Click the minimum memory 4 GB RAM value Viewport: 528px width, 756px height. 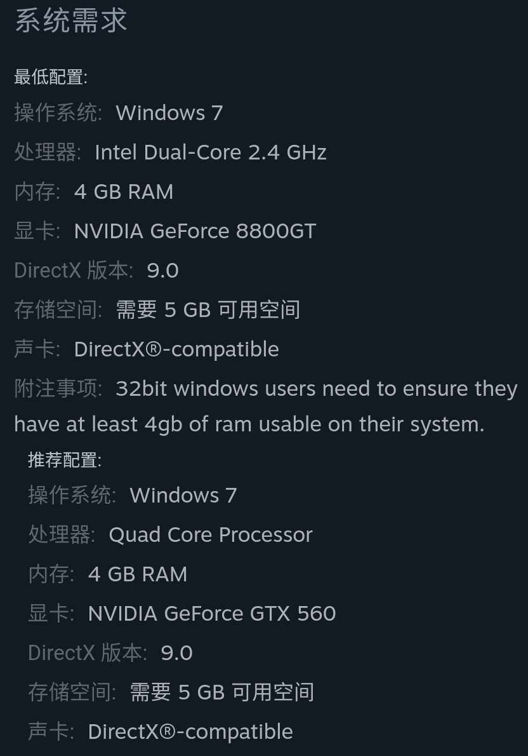click(x=124, y=192)
